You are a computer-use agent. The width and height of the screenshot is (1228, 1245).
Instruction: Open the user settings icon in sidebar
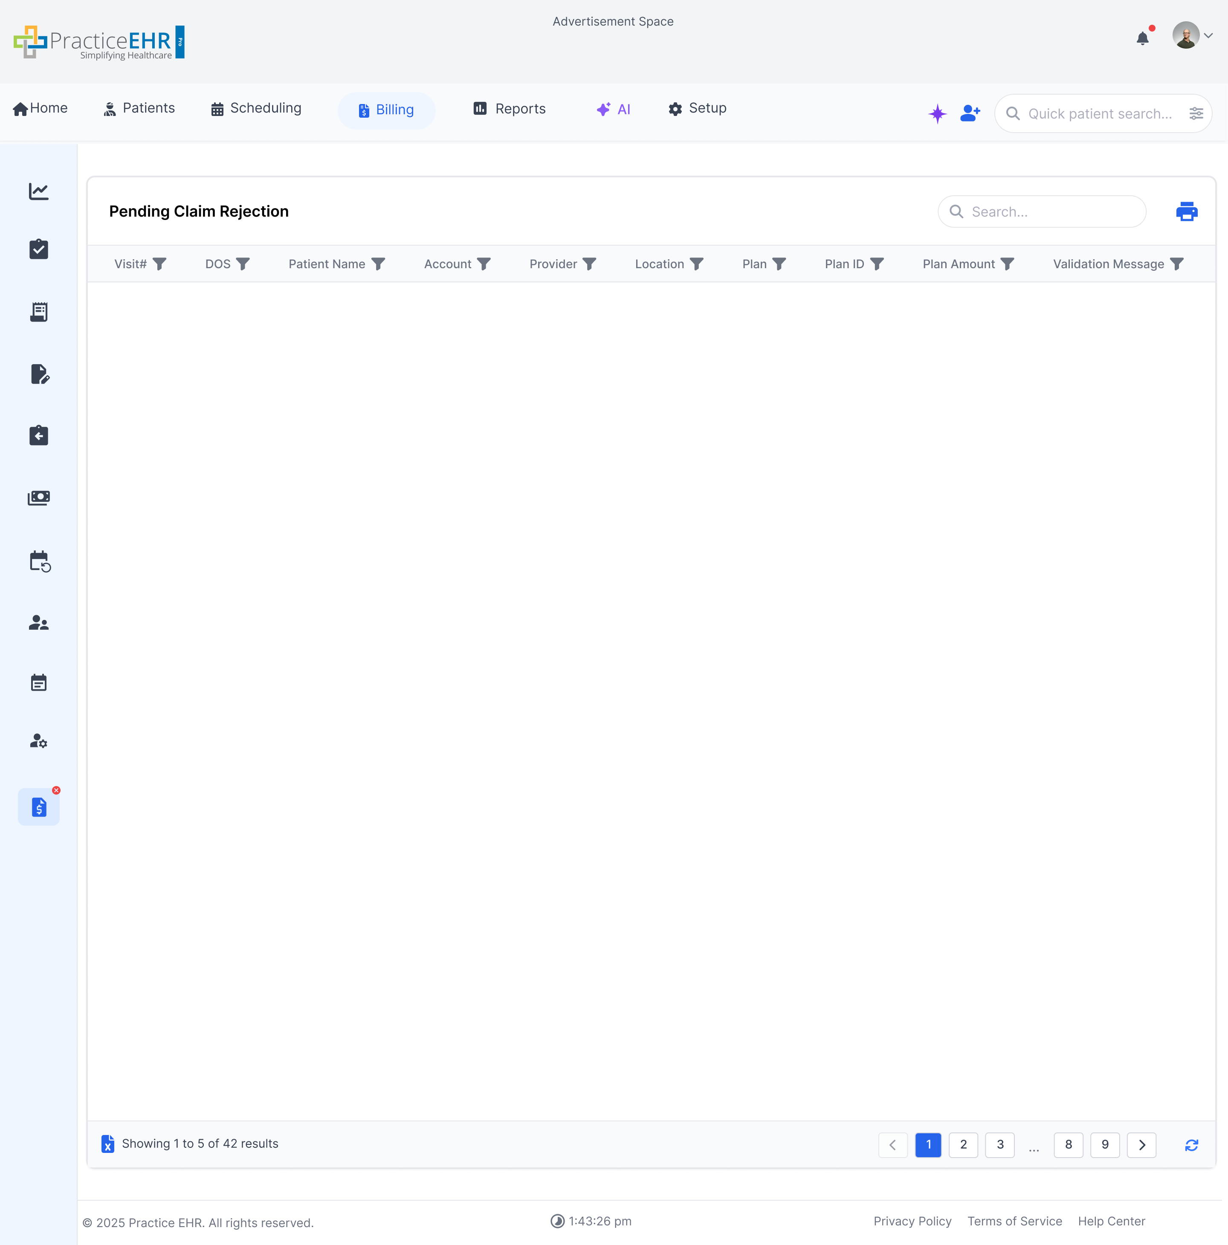[39, 741]
